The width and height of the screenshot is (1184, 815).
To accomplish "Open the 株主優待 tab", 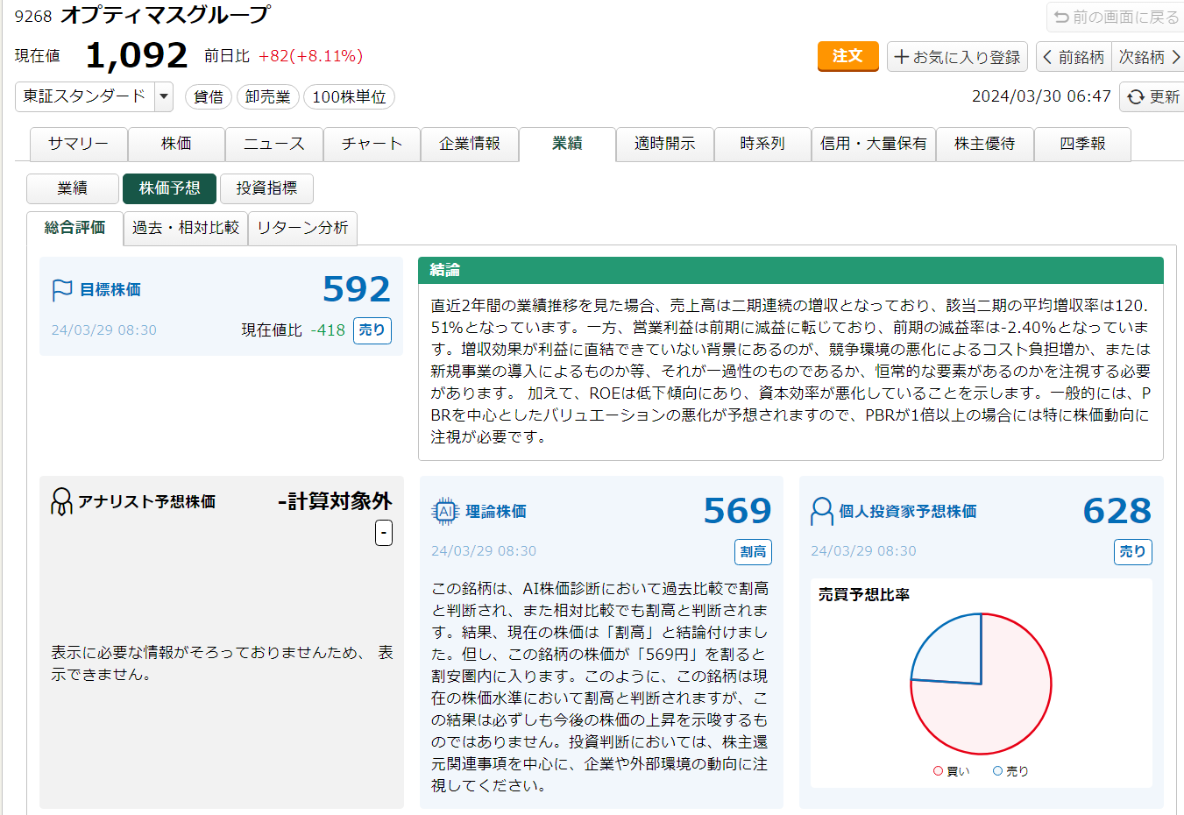I will click(x=985, y=145).
